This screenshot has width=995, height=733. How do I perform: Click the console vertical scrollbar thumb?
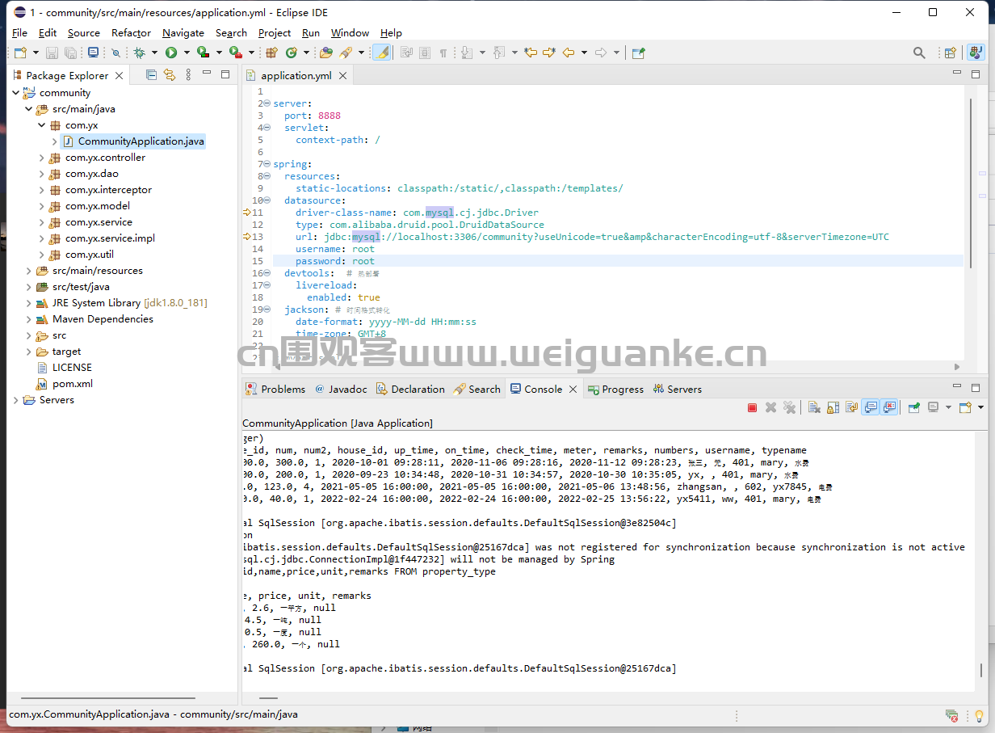[981, 671]
